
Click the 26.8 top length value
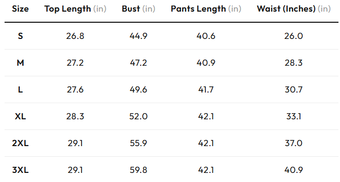click(x=75, y=36)
